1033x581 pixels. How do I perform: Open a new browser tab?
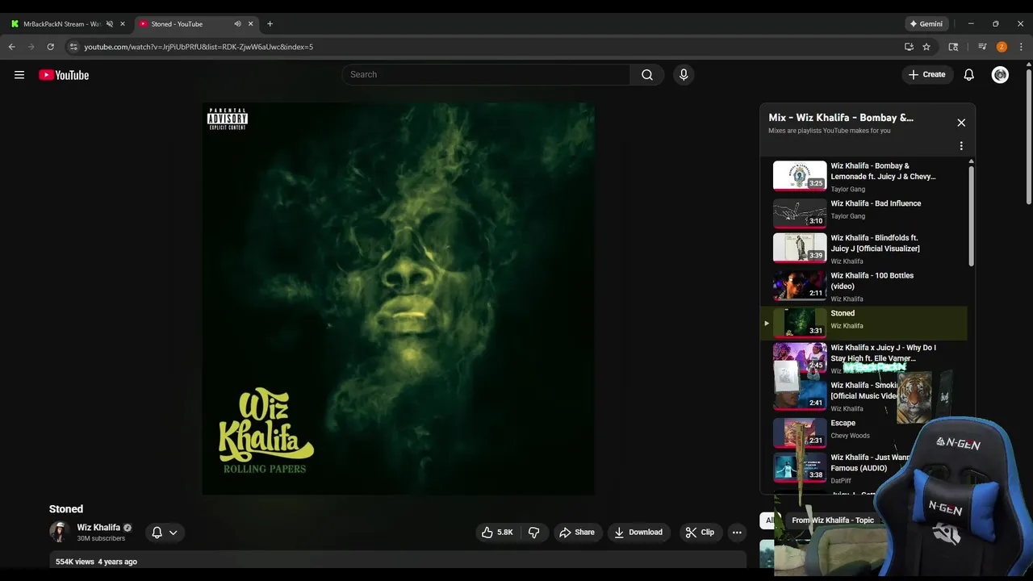(270, 24)
